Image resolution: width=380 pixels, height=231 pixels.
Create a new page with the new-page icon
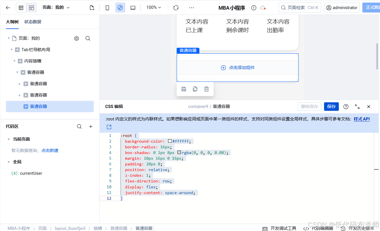(92, 8)
